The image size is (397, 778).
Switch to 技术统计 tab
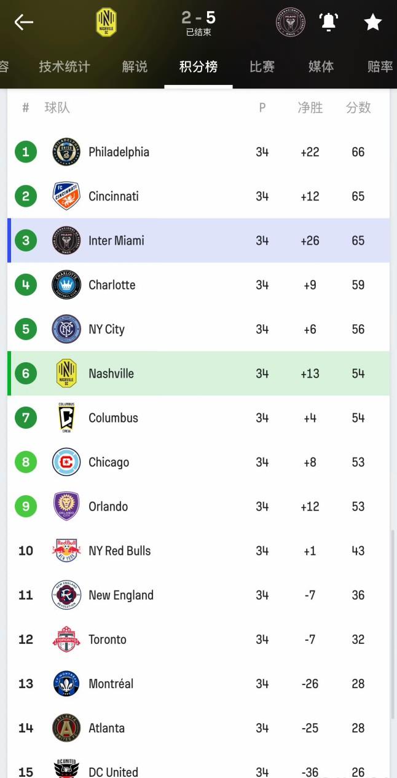tap(65, 66)
